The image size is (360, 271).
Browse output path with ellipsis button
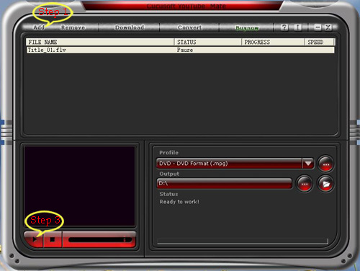click(305, 184)
